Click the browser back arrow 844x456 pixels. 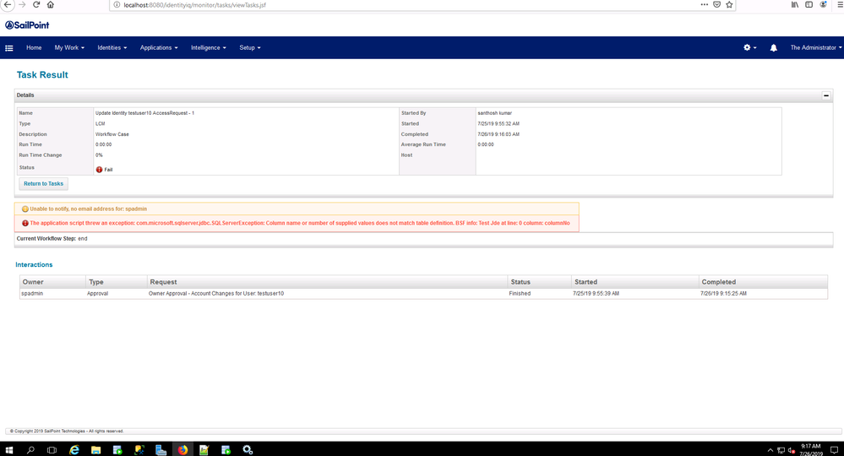point(7,5)
